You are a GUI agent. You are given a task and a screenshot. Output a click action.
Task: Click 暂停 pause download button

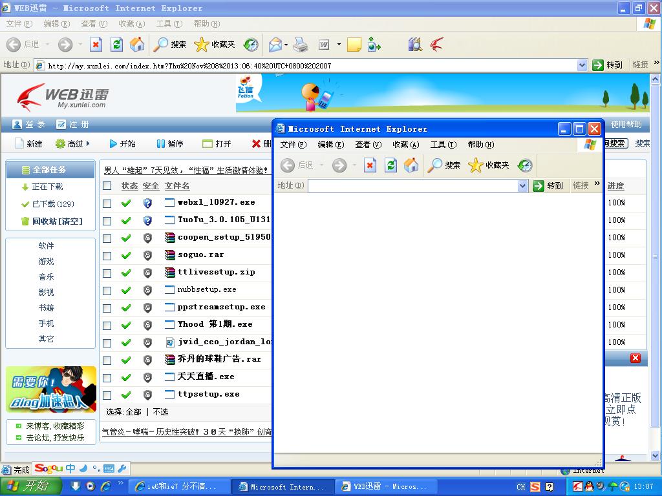click(x=170, y=144)
